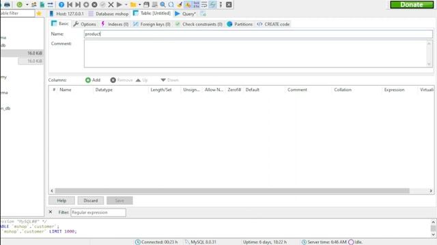Open the Check constraints (0) tab
The width and height of the screenshot is (437, 245).
coord(199,24)
